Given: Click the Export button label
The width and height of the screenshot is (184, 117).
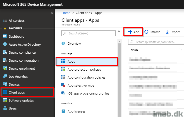Looking at the screenshot, I should 175,32.
